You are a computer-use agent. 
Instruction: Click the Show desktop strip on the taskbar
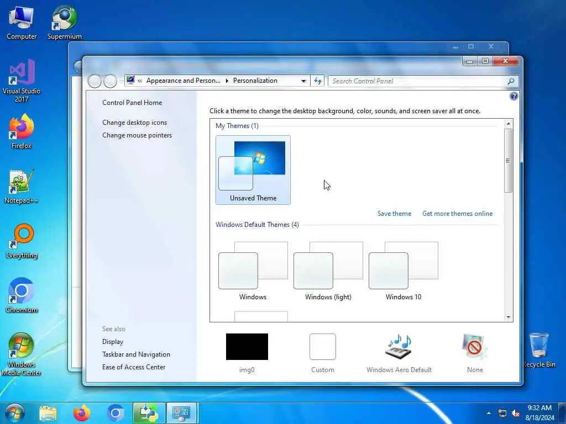point(562,413)
